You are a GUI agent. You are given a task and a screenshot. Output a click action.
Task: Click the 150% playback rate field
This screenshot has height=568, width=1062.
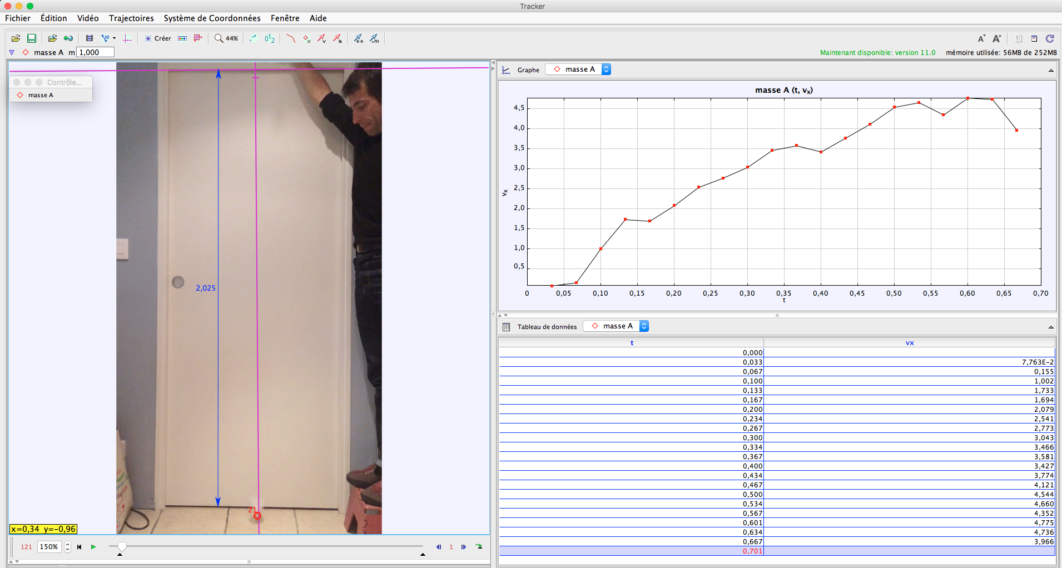(49, 547)
